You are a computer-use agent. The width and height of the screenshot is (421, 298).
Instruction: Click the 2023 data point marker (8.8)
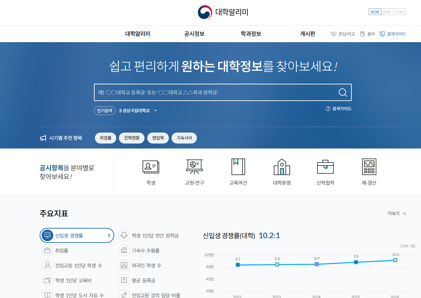point(277,264)
